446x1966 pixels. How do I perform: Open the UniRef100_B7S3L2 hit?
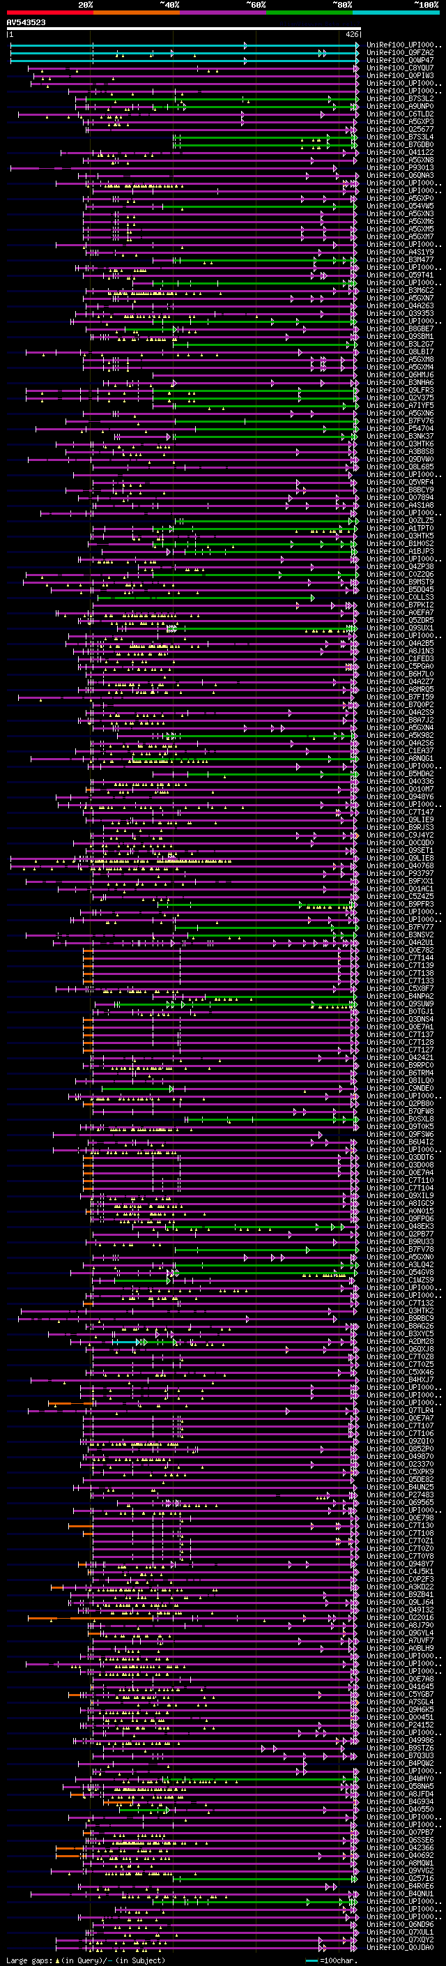[400, 98]
